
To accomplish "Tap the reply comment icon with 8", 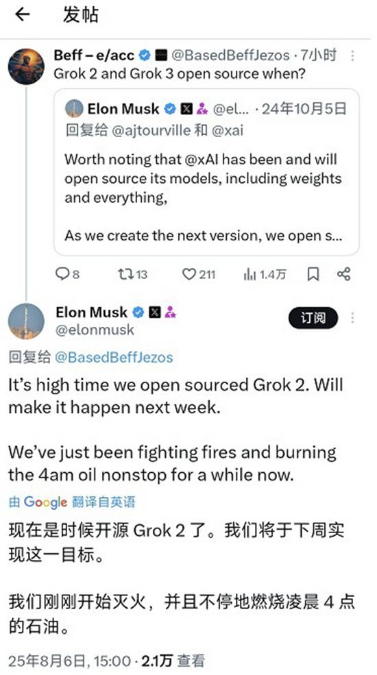I will 68,274.
